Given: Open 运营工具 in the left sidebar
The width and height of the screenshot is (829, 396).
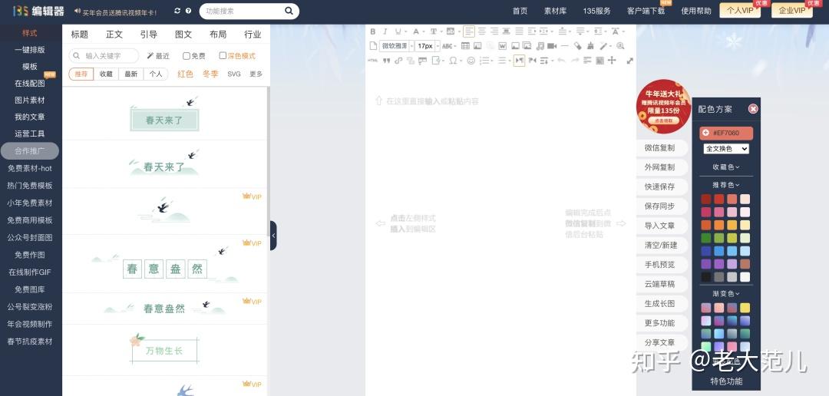Looking at the screenshot, I should click(30, 134).
